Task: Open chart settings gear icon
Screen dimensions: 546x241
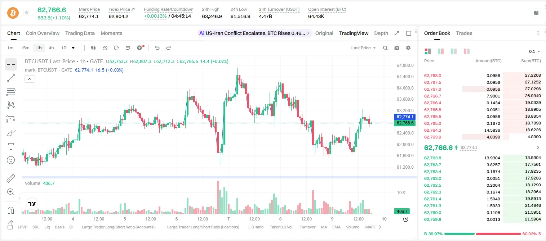Action: [408, 48]
